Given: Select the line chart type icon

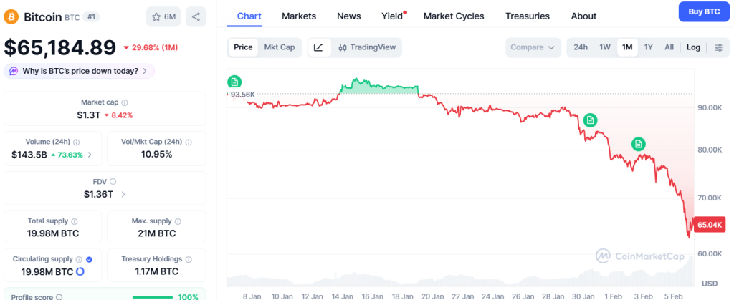Looking at the screenshot, I should pyautogui.click(x=319, y=47).
